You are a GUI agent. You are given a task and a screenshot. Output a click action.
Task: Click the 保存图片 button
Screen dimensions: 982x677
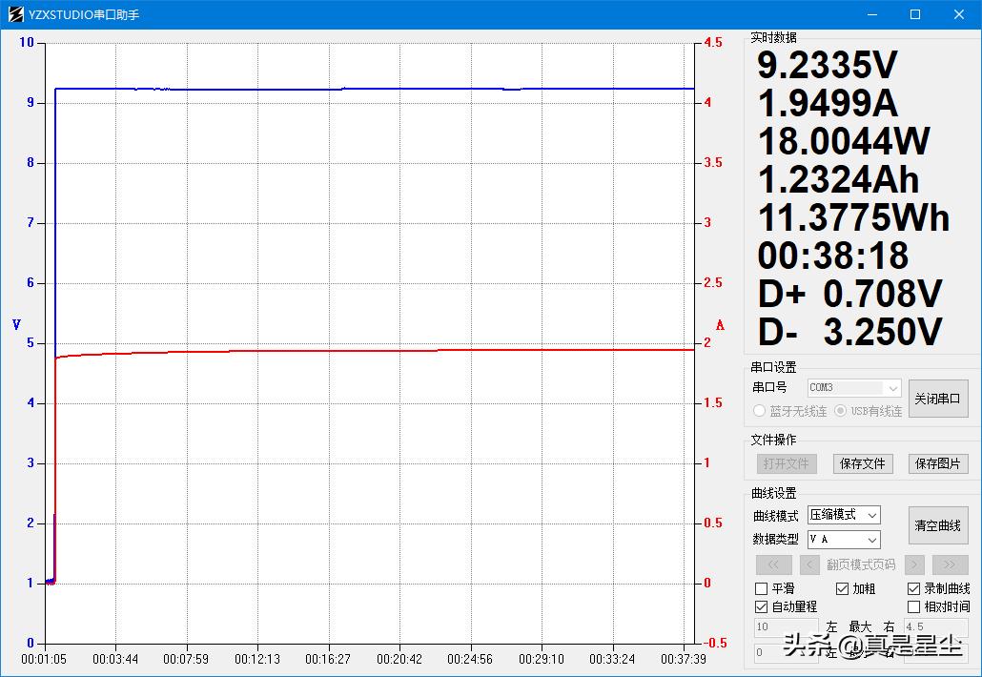click(x=937, y=463)
